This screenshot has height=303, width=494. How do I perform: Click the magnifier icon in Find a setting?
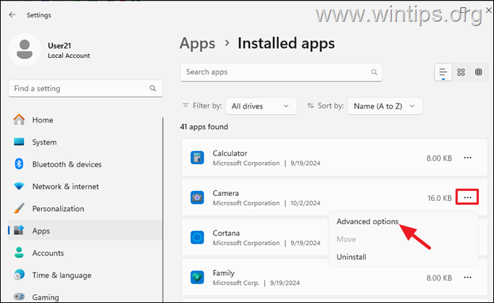pyautogui.click(x=153, y=88)
